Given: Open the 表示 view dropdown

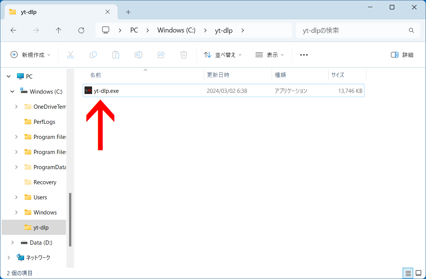Looking at the screenshot, I should click(269, 55).
